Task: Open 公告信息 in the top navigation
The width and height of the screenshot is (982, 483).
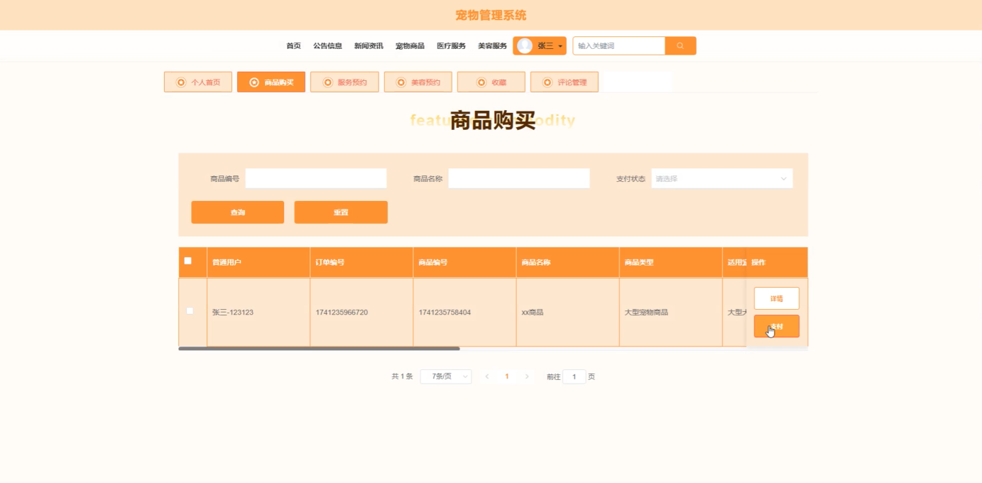Action: 327,45
